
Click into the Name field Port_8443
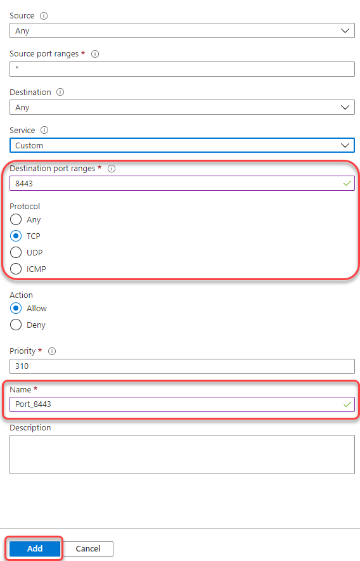click(182, 404)
